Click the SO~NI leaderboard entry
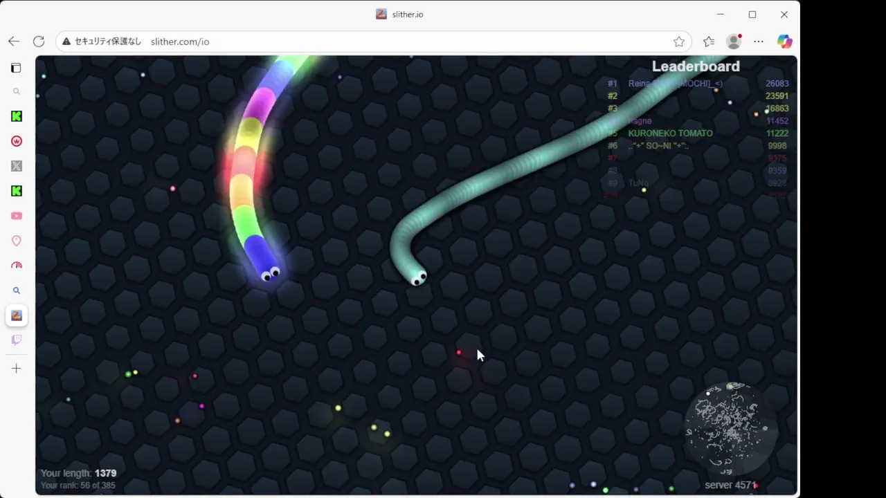 [x=658, y=146]
